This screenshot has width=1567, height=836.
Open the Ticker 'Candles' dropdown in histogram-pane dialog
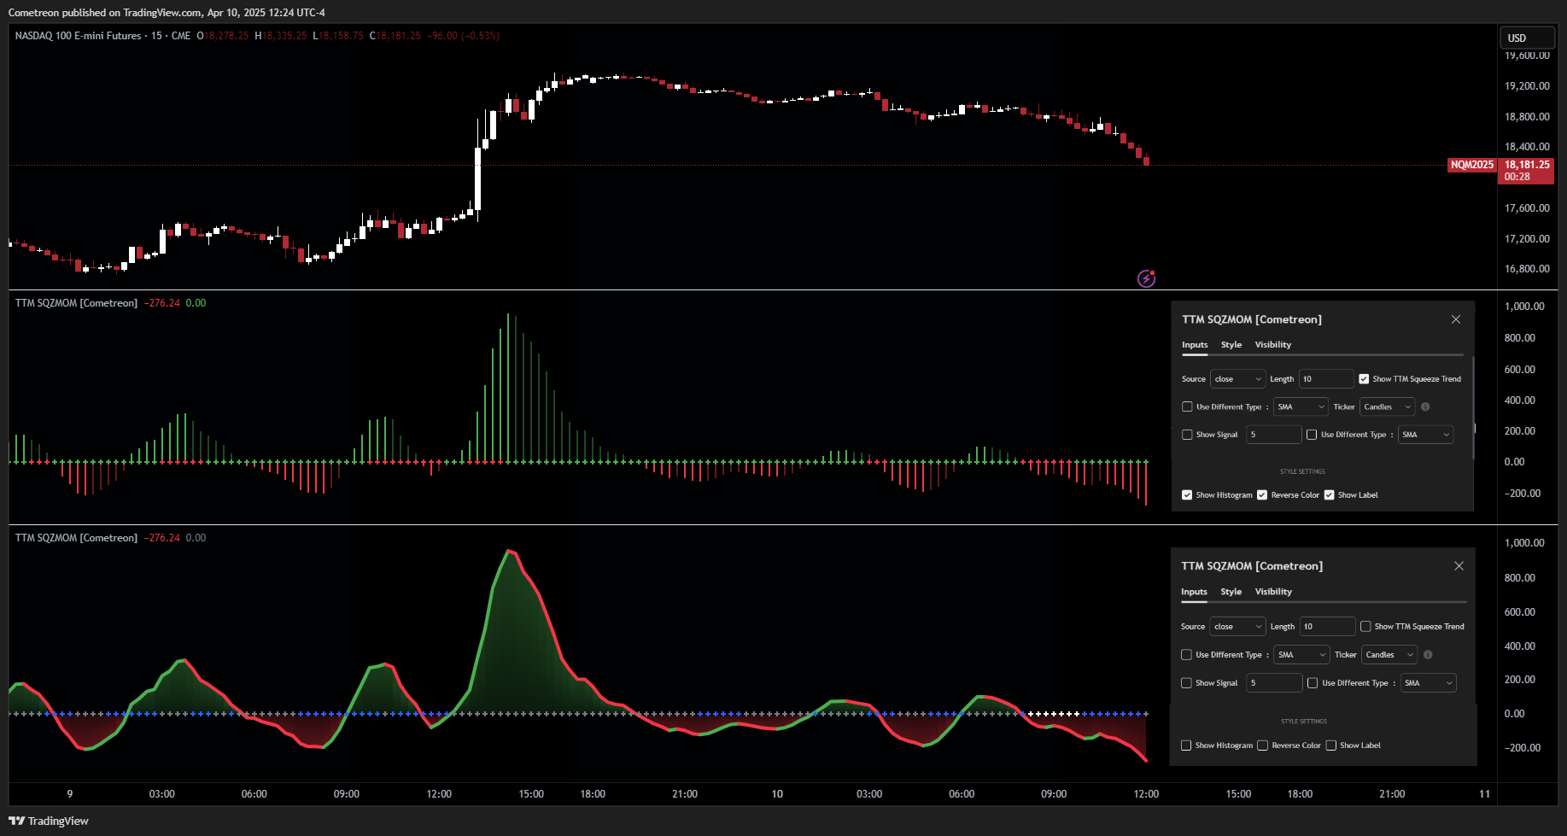(1387, 407)
